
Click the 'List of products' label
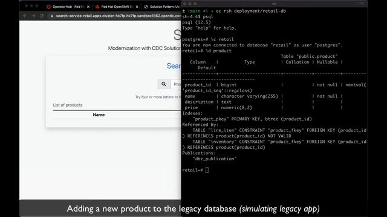coord(68,105)
